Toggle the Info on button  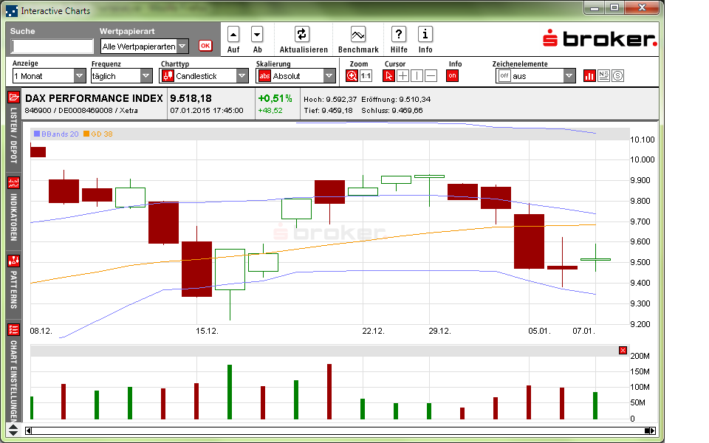[452, 76]
